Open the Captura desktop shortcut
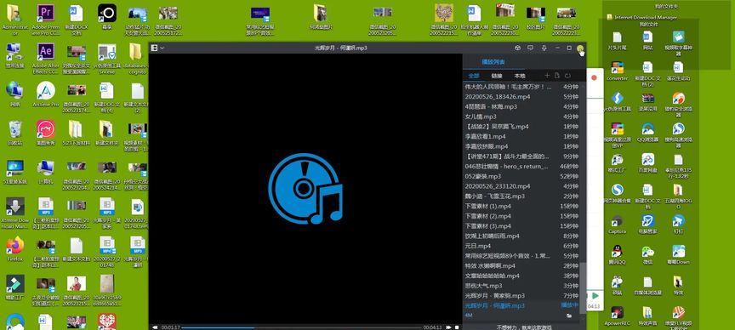Viewport: 735px width, 330px height. (x=617, y=225)
